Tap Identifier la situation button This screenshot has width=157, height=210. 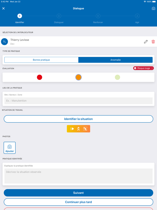(x=78, y=119)
